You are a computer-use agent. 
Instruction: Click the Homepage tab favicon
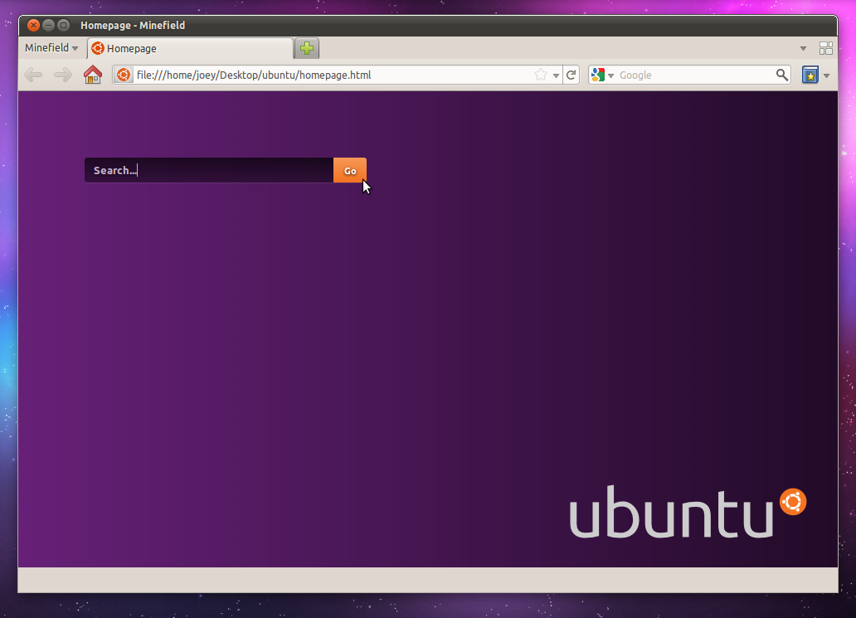(98, 48)
